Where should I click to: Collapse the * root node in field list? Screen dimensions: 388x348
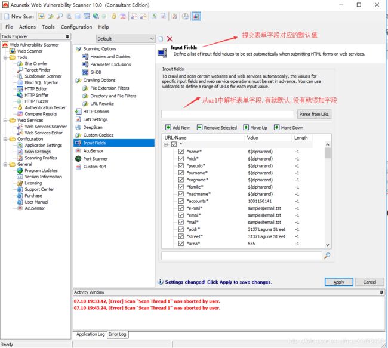pos(165,144)
